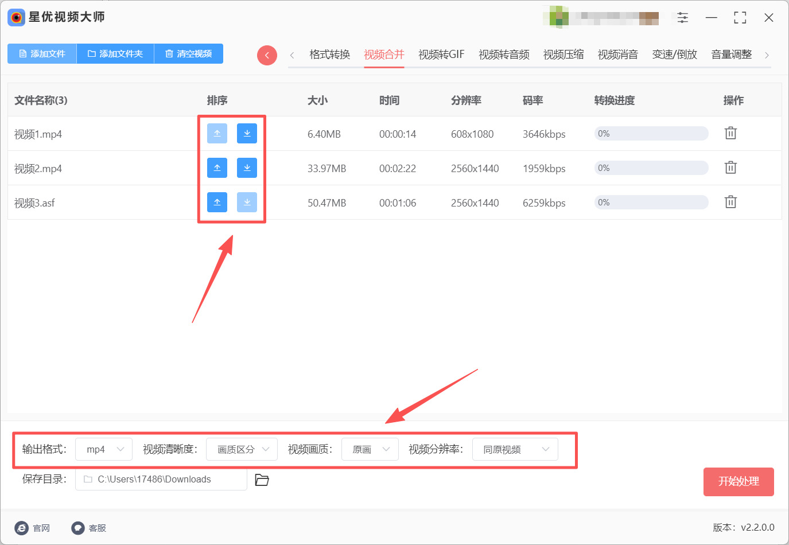Open the save directory folder icon
Image resolution: width=789 pixels, height=545 pixels.
(262, 480)
